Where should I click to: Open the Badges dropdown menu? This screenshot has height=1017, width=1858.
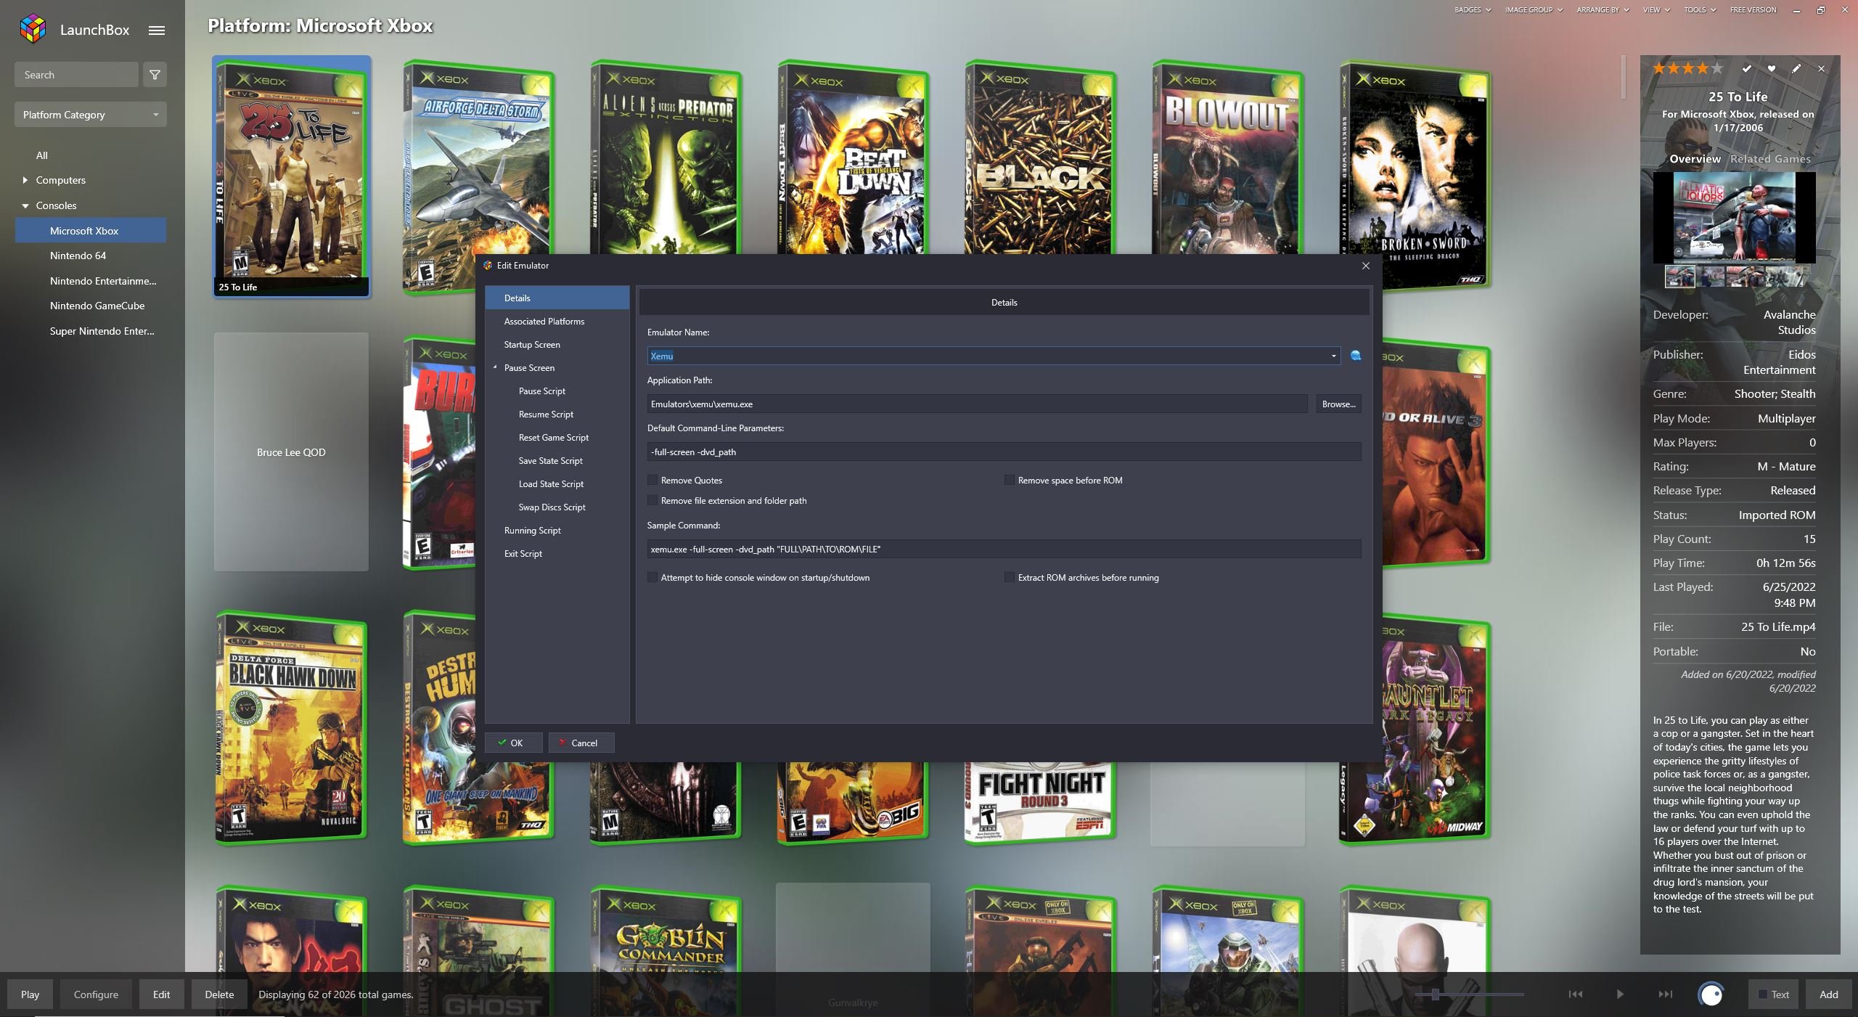click(1472, 9)
